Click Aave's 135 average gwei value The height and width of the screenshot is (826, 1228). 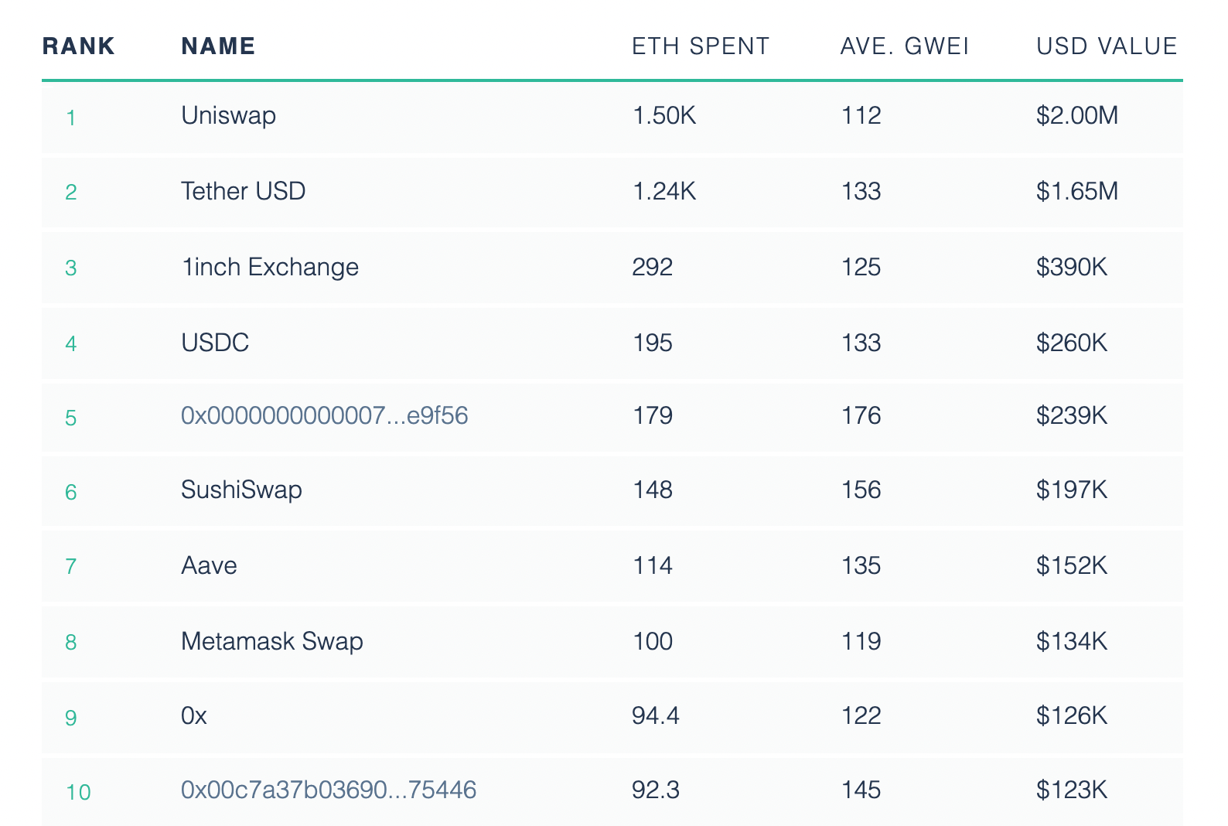tap(861, 565)
